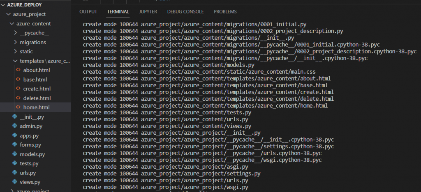The width and height of the screenshot is (421, 192).
Task: Open the JUPYTER panel tab
Action: (148, 11)
